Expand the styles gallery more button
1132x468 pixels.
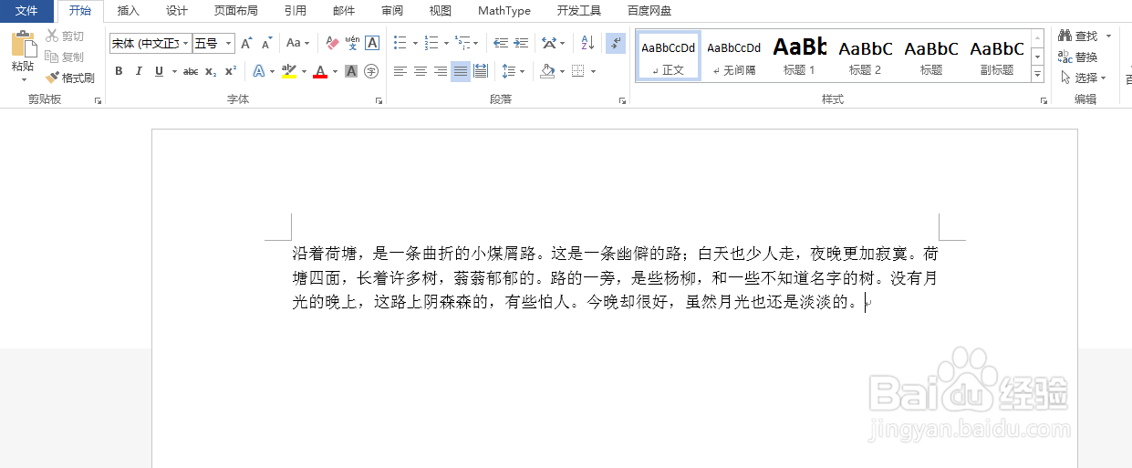pos(1037,74)
